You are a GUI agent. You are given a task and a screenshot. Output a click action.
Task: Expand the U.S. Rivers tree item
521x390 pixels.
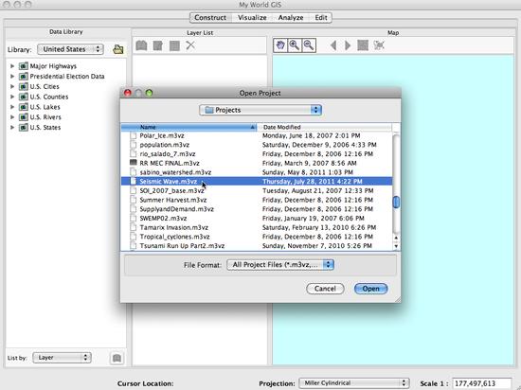tap(12, 117)
